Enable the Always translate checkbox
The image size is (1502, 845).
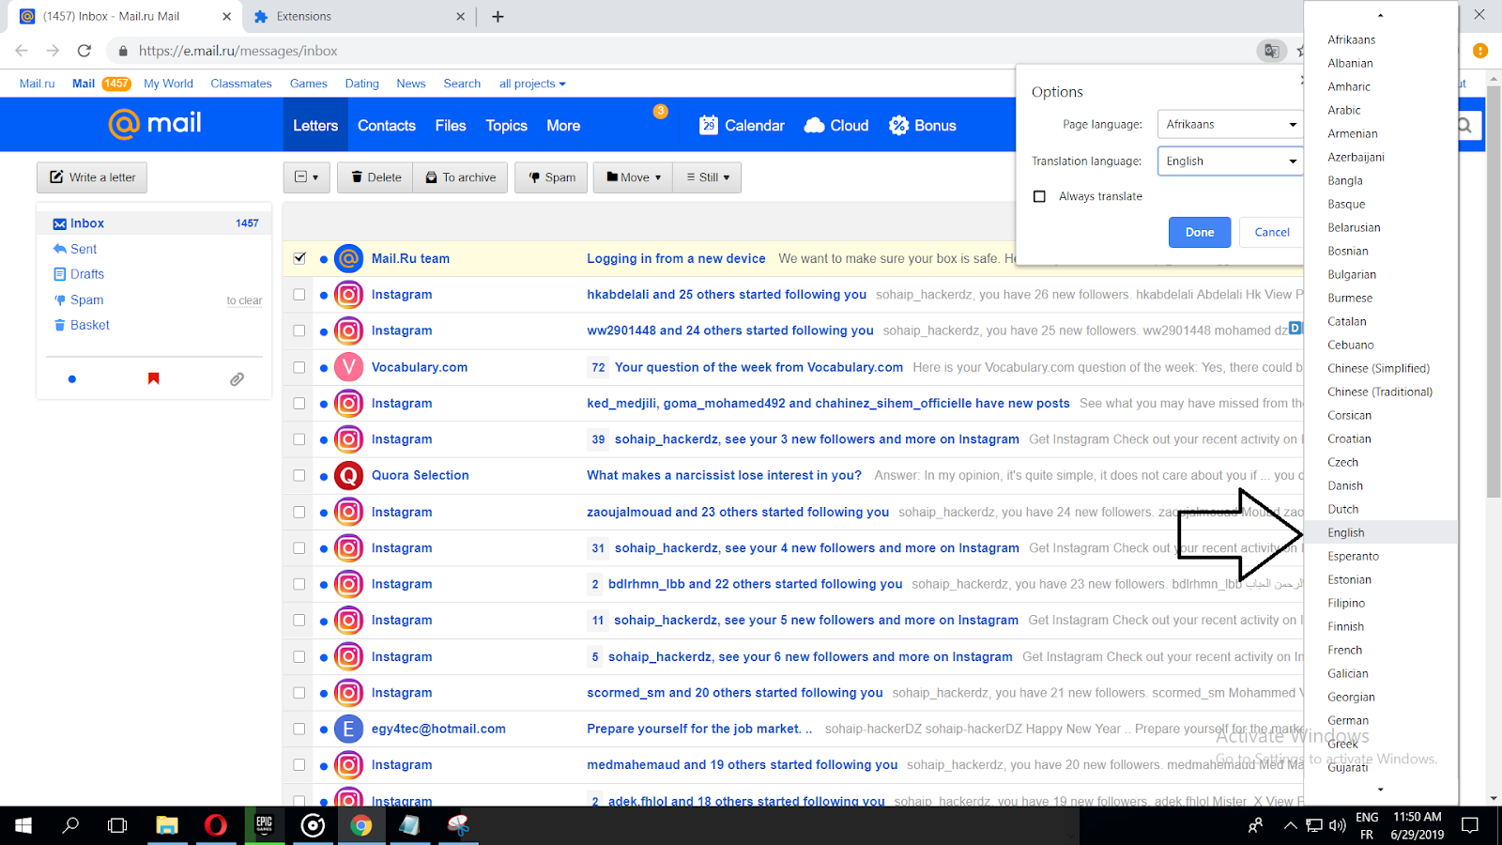tap(1039, 196)
